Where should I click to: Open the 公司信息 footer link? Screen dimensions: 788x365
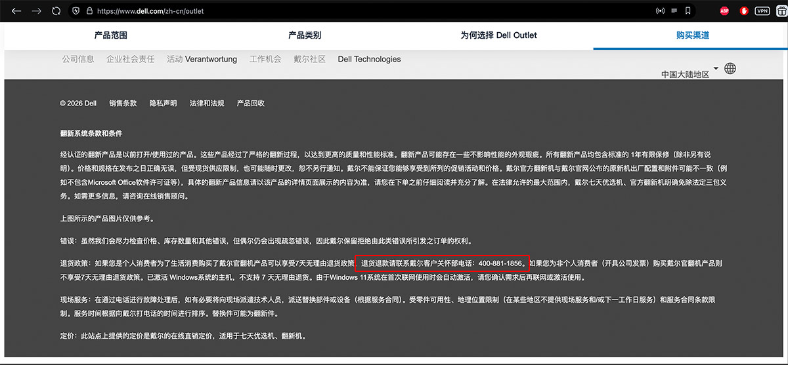pyautogui.click(x=78, y=59)
